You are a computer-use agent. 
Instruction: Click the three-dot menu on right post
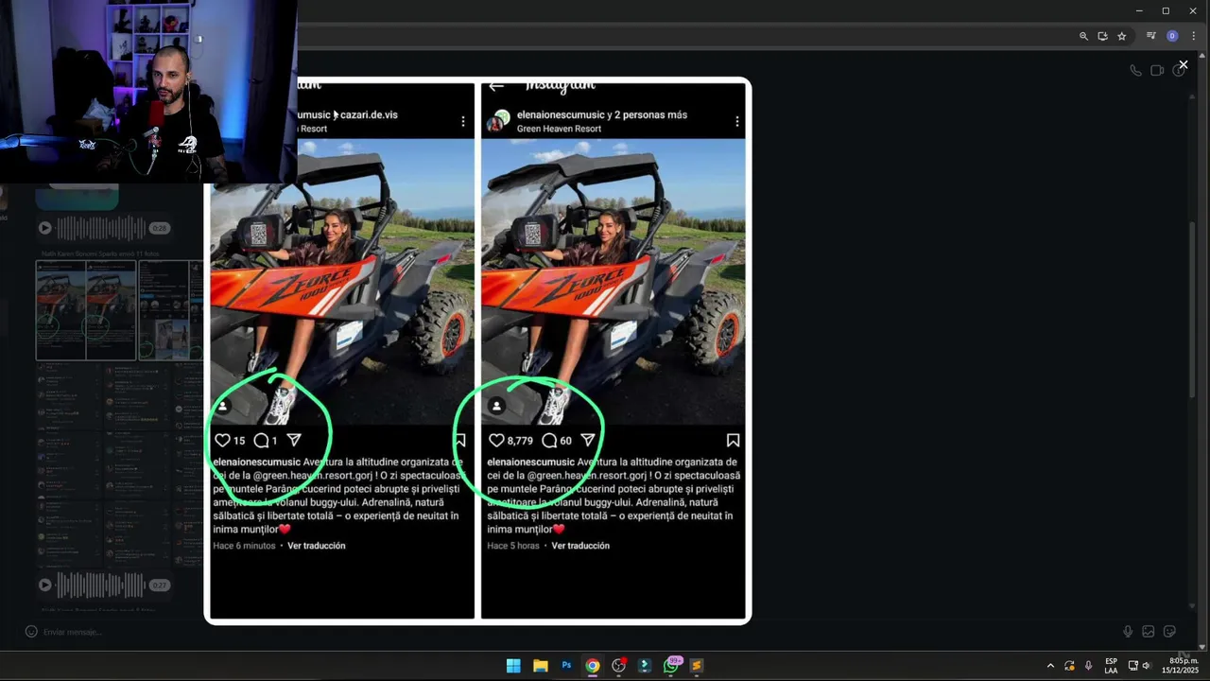point(736,121)
